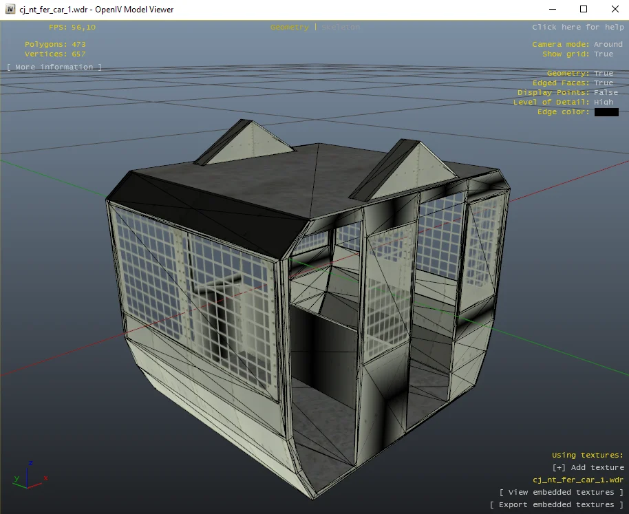Select the cj_nt_fer_car_1.wdr texture entry
The width and height of the screenshot is (629, 514).
pos(578,480)
